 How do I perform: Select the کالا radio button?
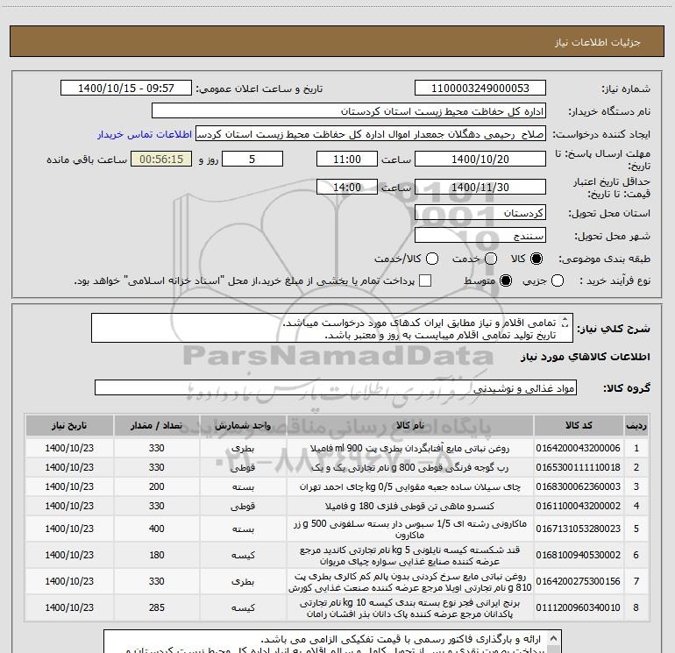(x=536, y=259)
